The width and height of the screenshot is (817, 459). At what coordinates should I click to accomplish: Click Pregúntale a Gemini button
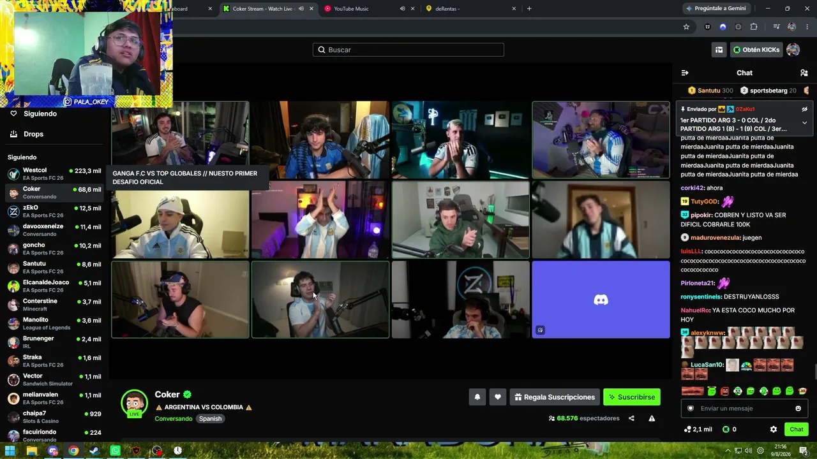(716, 9)
